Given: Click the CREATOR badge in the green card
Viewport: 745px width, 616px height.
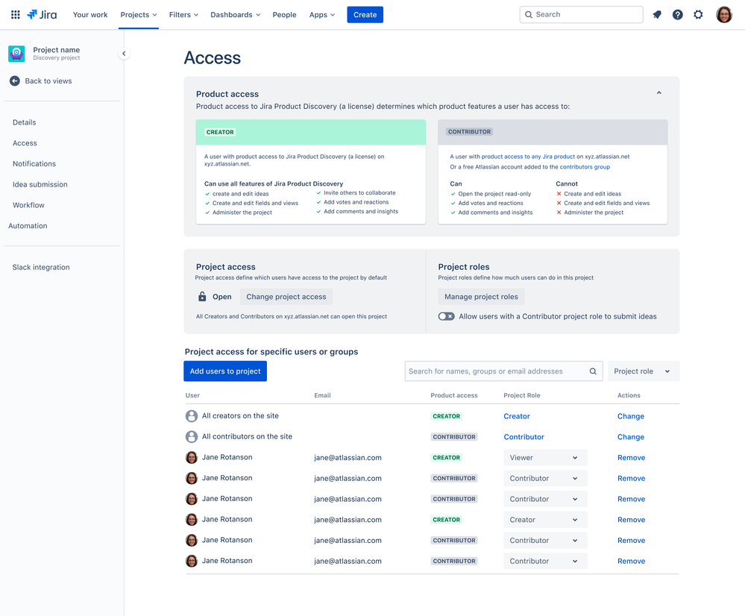Looking at the screenshot, I should pyautogui.click(x=220, y=132).
